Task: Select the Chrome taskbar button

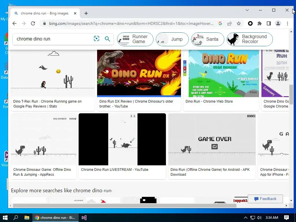Action: click(x=55, y=218)
